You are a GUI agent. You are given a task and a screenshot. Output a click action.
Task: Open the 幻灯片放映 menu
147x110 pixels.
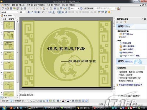tap(40, 5)
